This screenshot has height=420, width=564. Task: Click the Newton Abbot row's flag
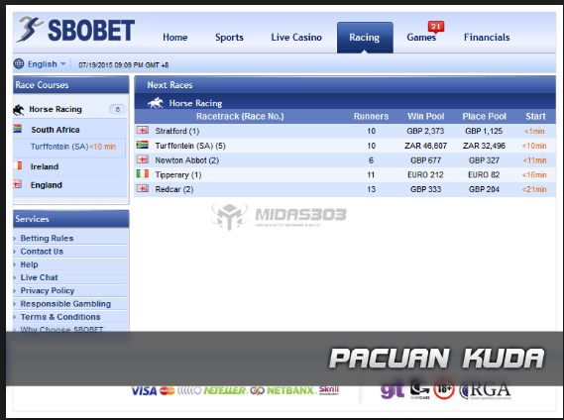(143, 159)
